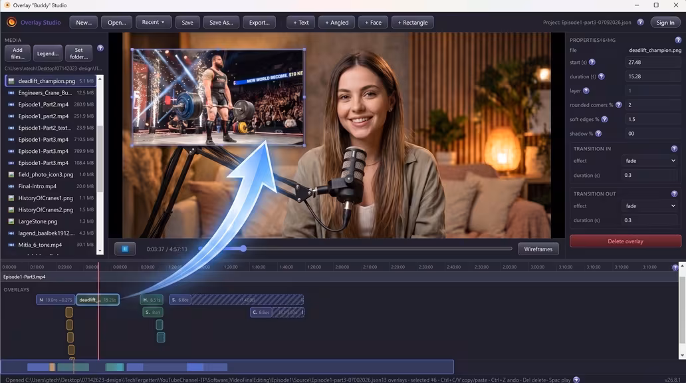The image size is (686, 383).
Task: Click the Save button
Action: pyautogui.click(x=187, y=23)
